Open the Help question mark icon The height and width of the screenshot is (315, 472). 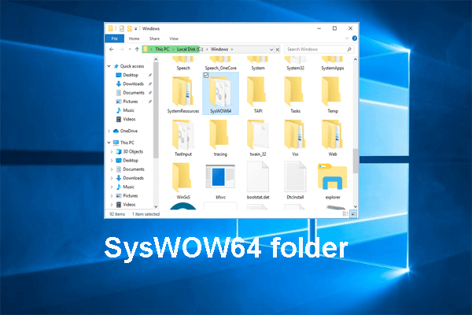coord(354,39)
